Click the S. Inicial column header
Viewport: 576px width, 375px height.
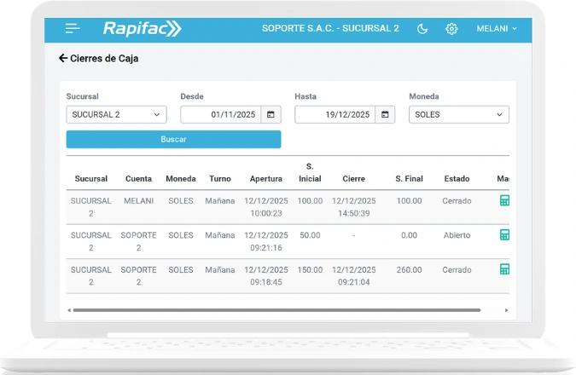pos(310,172)
